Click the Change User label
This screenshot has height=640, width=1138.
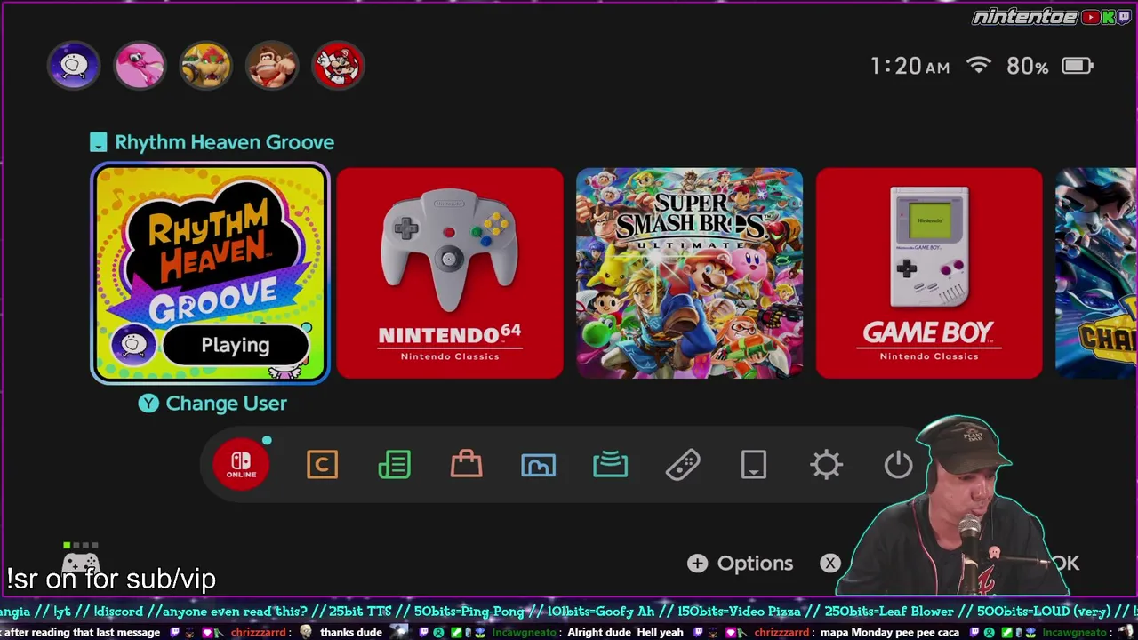coord(226,404)
